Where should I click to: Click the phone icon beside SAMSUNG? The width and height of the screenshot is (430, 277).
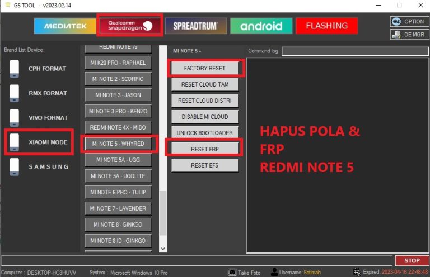coord(14,167)
